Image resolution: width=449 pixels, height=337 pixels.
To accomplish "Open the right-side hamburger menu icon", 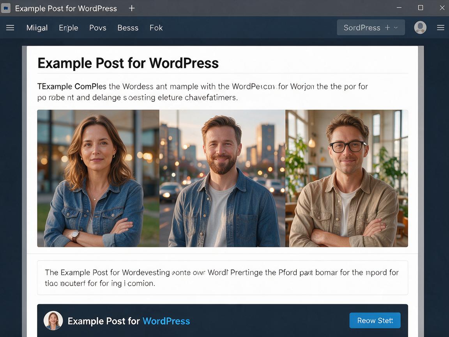I will (440, 28).
